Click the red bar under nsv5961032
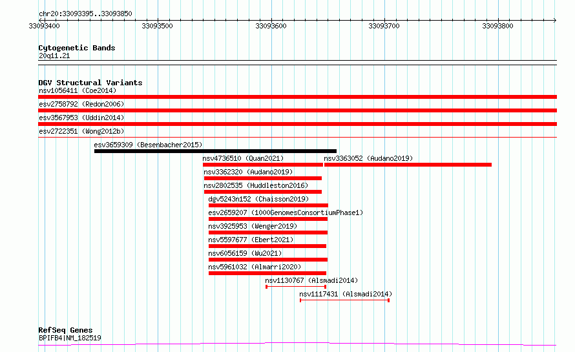Screen dimensions: 575x352 click(267, 273)
